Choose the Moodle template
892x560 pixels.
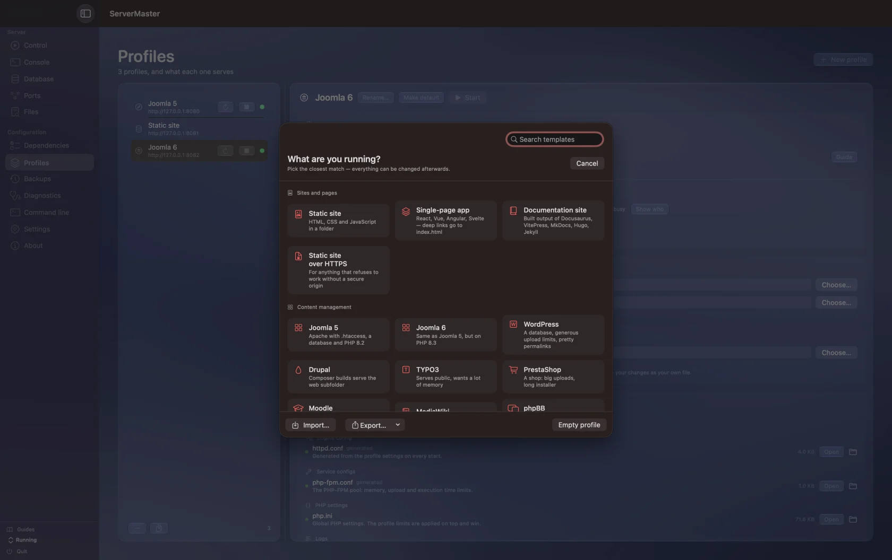[338, 406]
